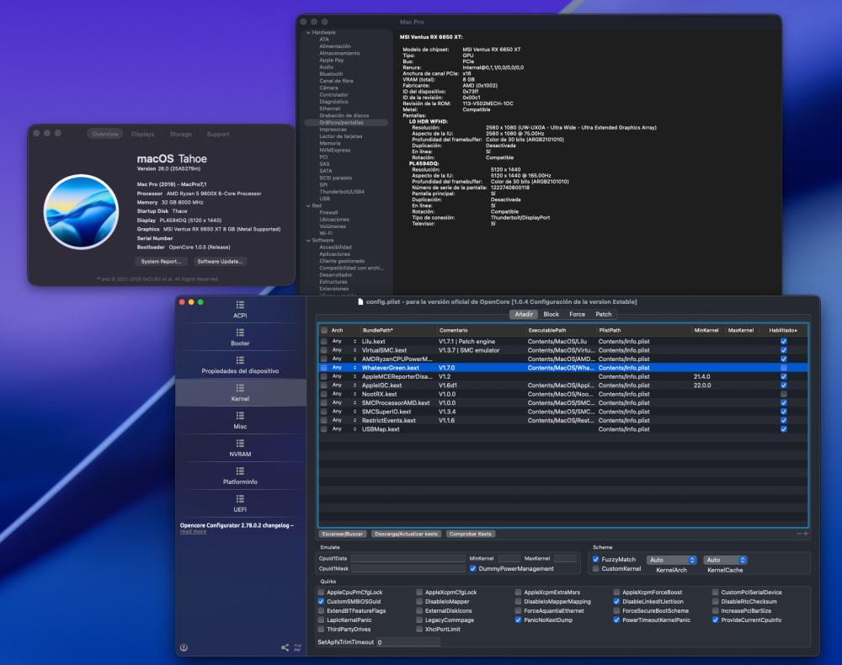
Task: Collapse the Hardware tree in Mac Pro window
Action: (x=308, y=33)
